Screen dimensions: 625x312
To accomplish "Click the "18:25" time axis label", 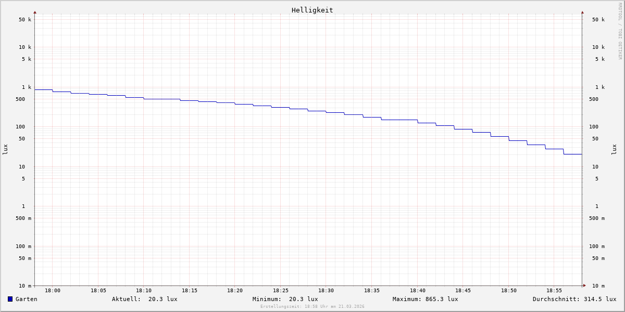I will (281, 291).
